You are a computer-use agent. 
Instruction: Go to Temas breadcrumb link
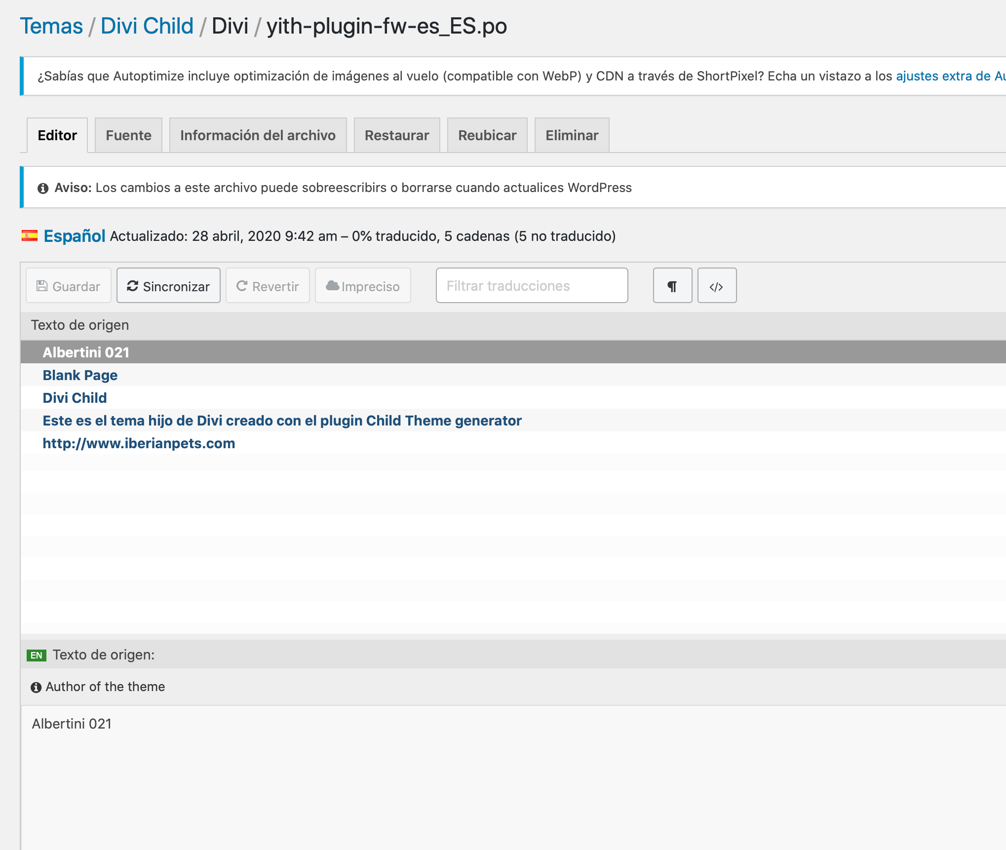point(51,26)
